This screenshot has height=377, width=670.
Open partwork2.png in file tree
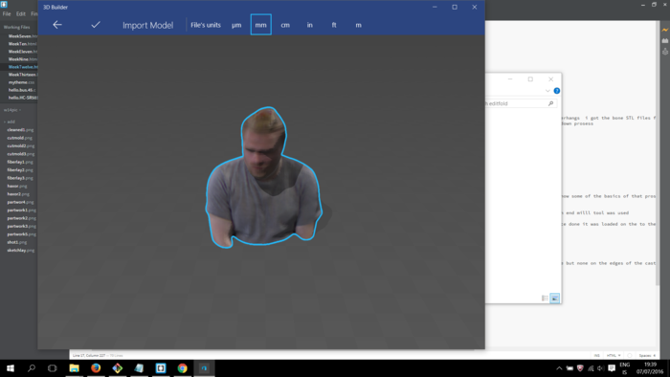click(x=21, y=218)
